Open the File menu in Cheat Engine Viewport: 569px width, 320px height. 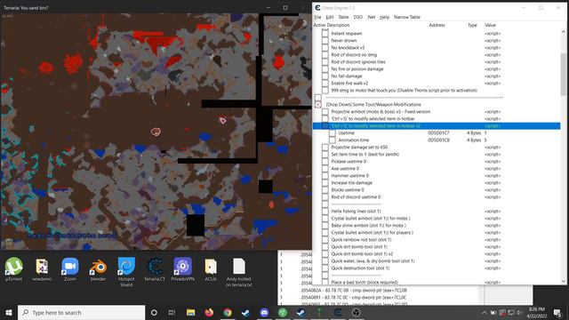point(317,17)
